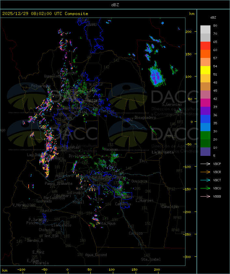Click the 'N_Calif' place label on map
The height and width of the screenshot is (274, 230).
[x=96, y=85]
